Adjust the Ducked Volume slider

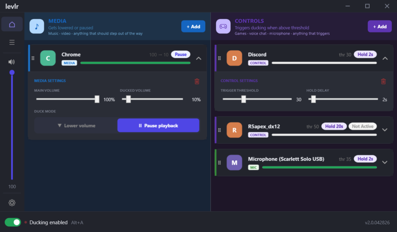152,99
